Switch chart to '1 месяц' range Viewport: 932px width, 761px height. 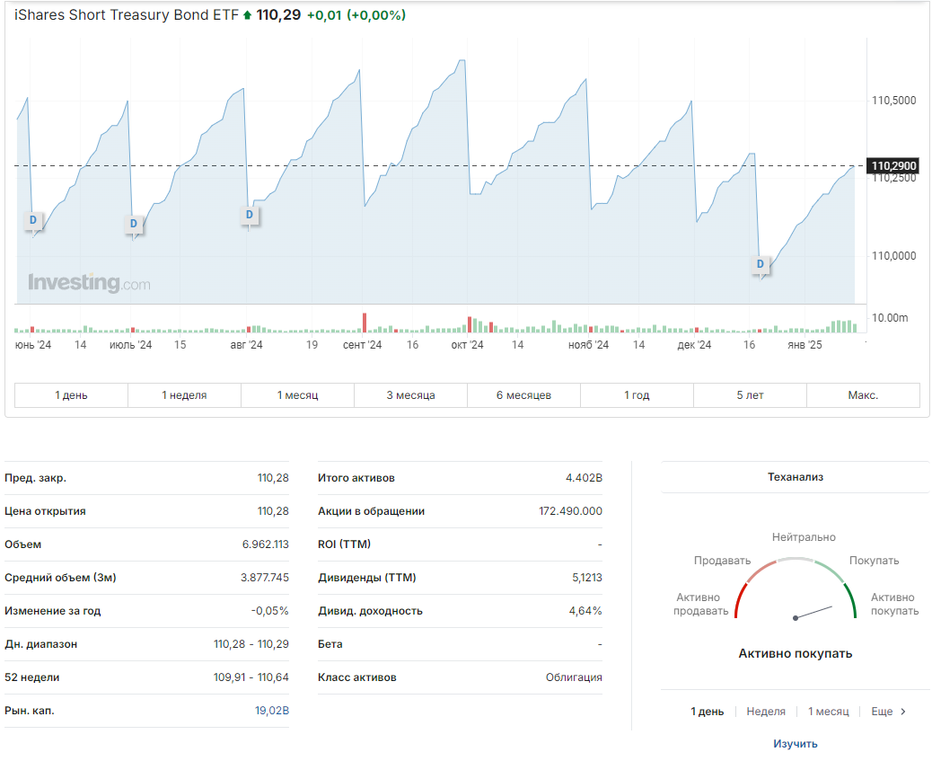coord(298,395)
